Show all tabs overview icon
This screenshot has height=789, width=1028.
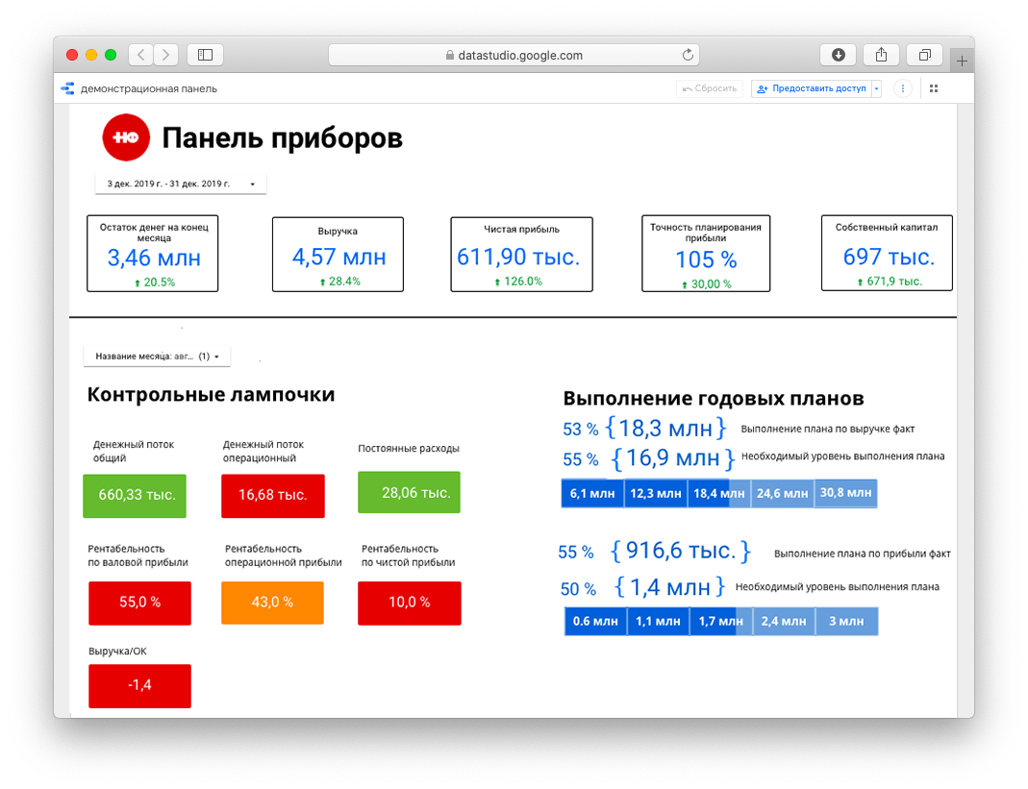tap(925, 55)
